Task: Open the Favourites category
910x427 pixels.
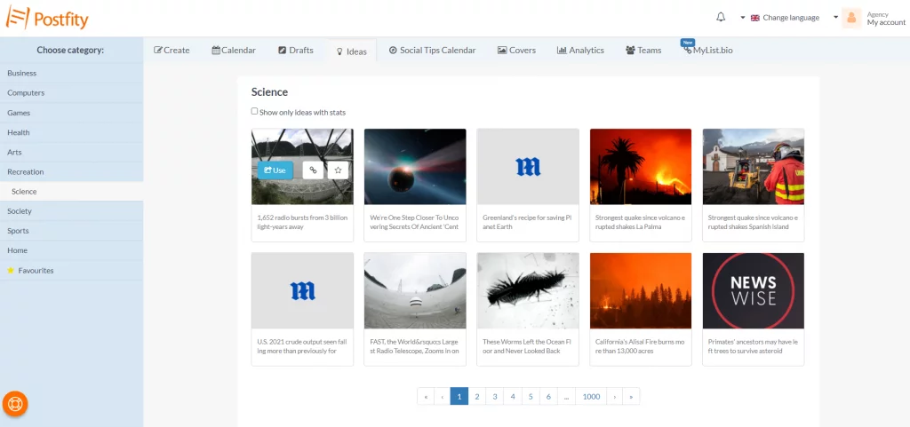Action: click(71, 270)
